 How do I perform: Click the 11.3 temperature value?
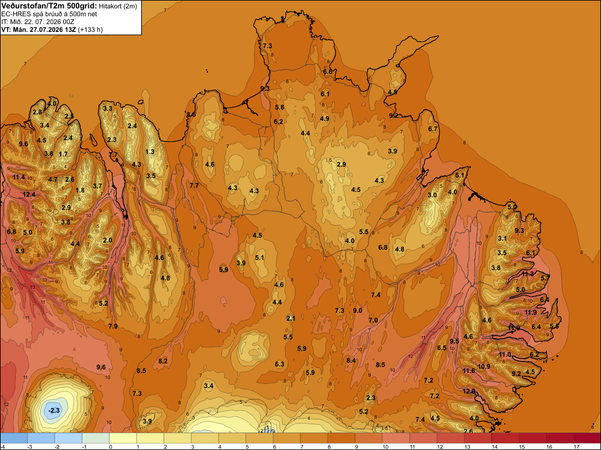(528, 274)
